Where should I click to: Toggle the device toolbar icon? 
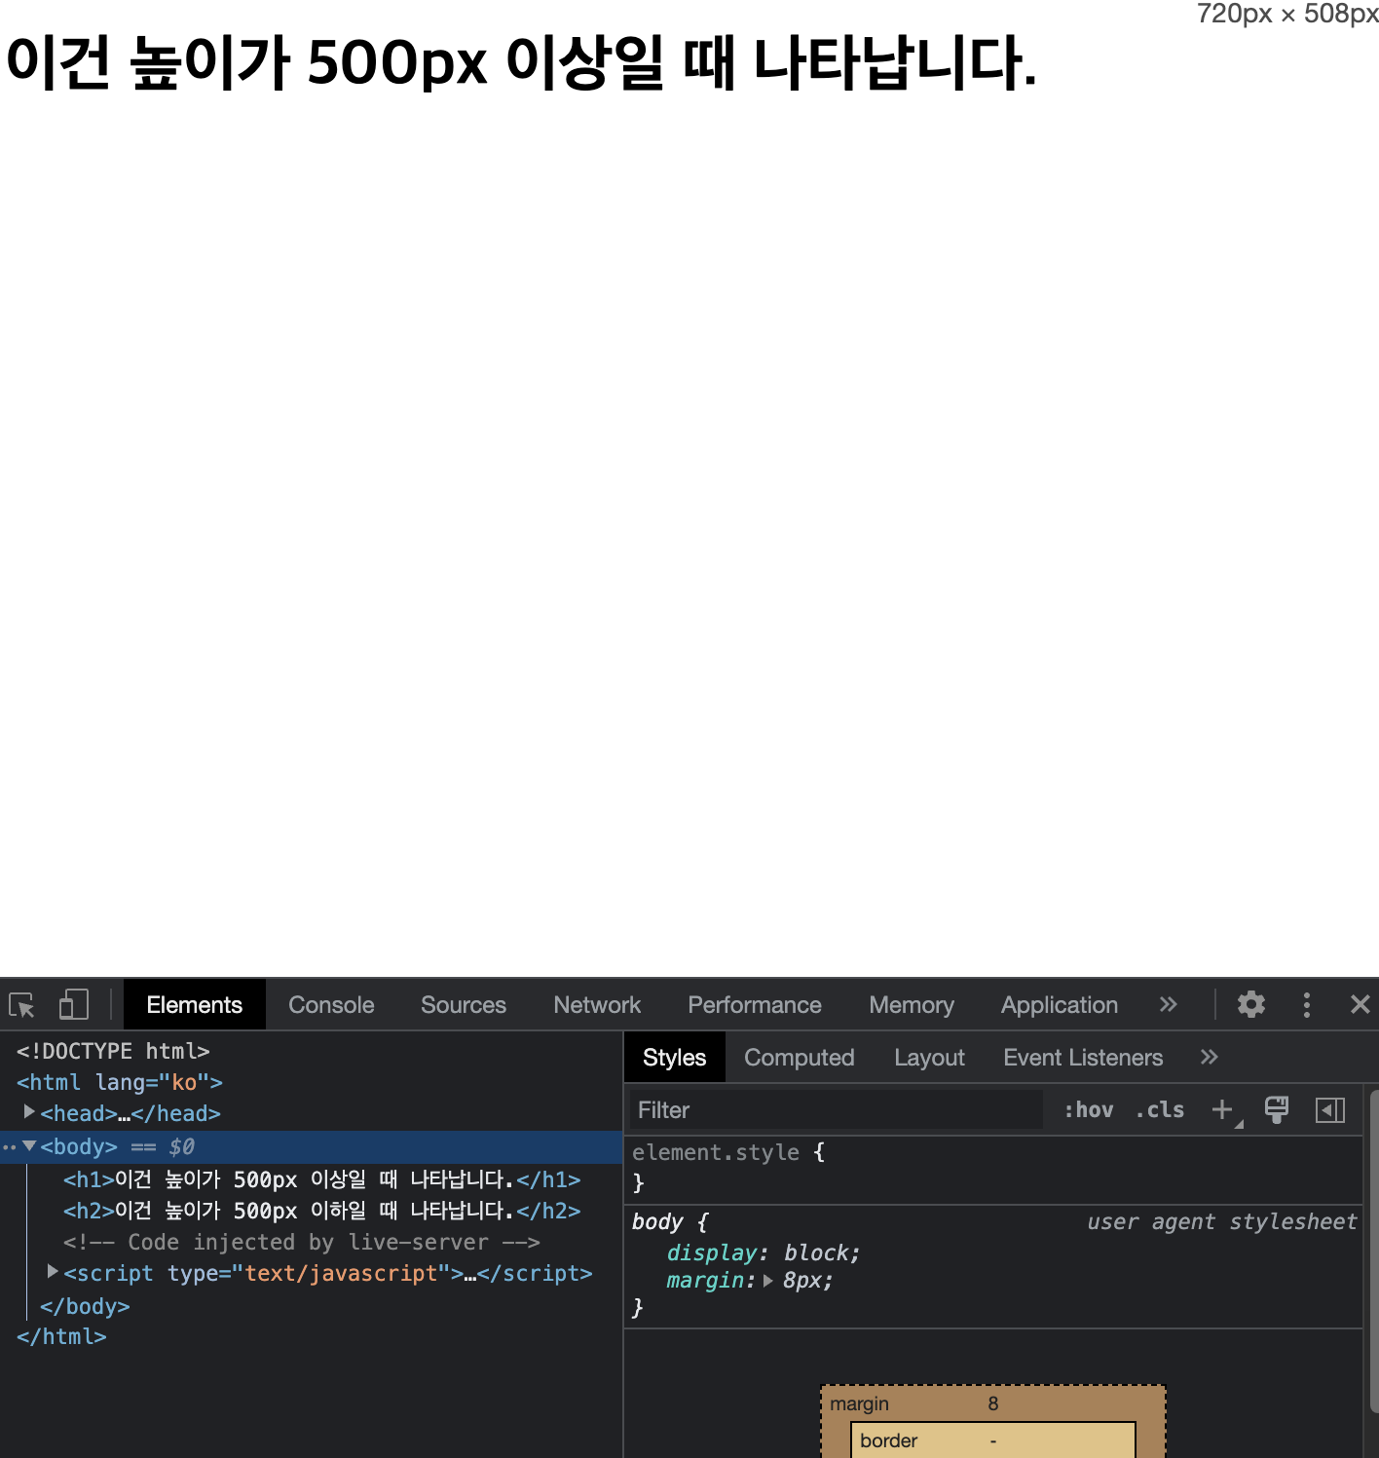(x=74, y=1005)
